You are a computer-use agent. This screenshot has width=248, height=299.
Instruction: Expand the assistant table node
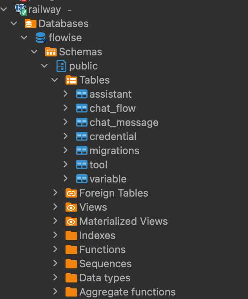point(66,94)
